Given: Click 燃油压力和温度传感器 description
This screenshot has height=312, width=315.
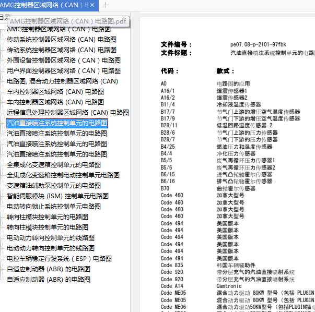Looking at the screenshot, I should coord(244,147).
